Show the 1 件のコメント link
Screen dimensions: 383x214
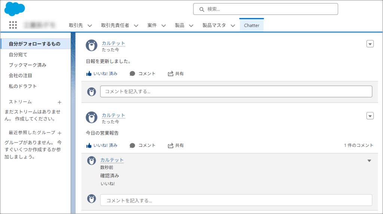coord(359,145)
